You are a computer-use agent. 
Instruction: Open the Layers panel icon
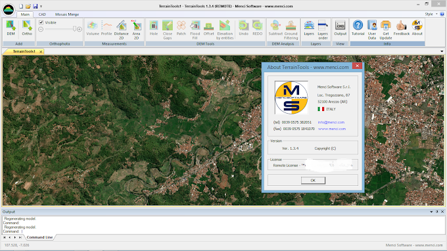point(309,28)
